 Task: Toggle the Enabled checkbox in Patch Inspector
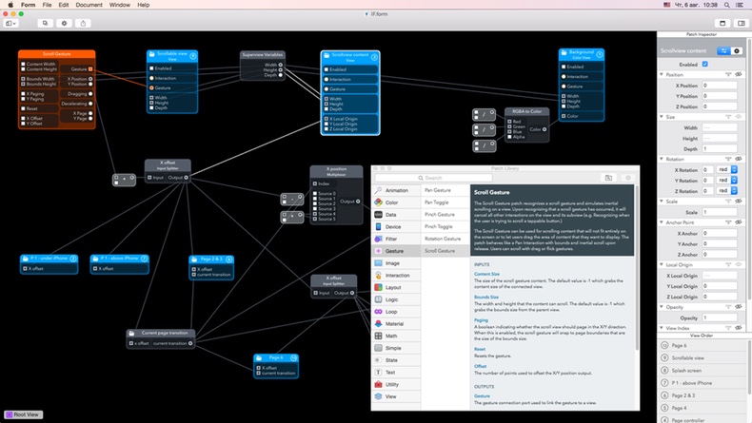pos(705,65)
